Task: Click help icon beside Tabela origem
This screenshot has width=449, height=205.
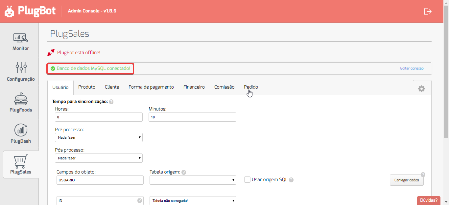Action: pyautogui.click(x=184, y=172)
